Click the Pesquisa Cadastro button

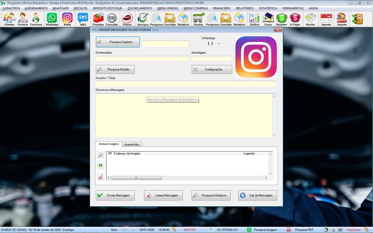(118, 42)
